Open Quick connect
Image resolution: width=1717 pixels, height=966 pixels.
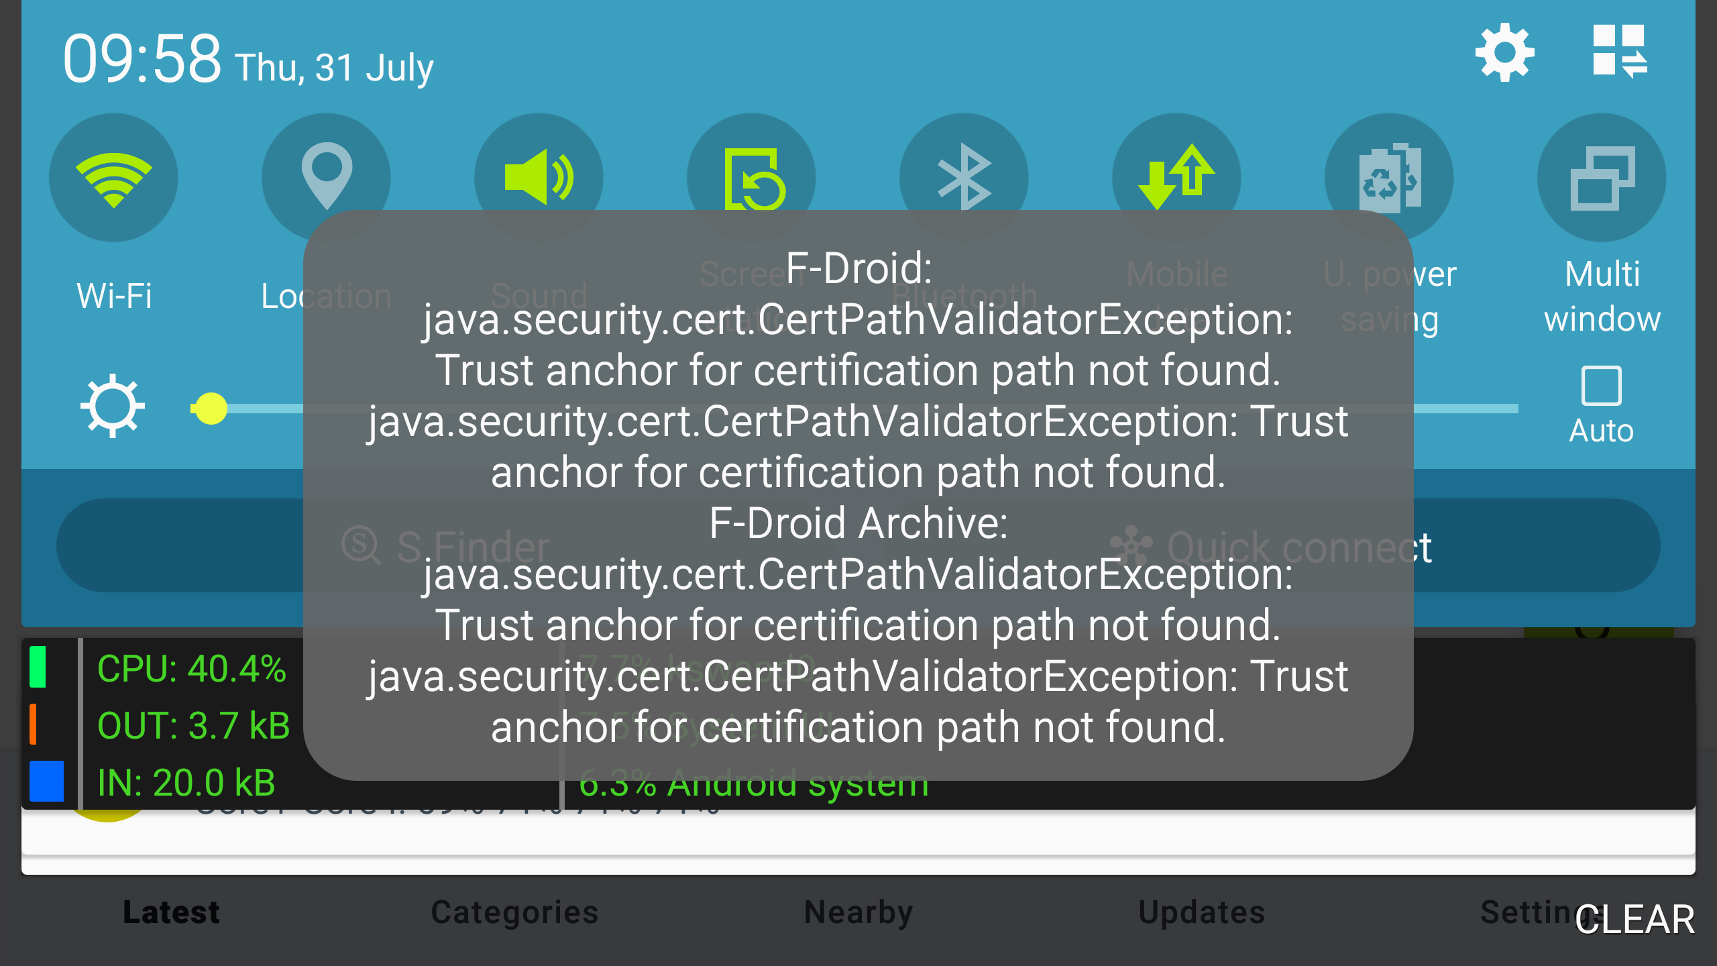tap(1271, 546)
